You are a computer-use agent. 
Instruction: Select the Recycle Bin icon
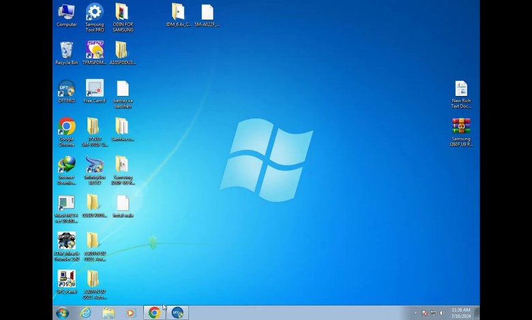(67, 53)
